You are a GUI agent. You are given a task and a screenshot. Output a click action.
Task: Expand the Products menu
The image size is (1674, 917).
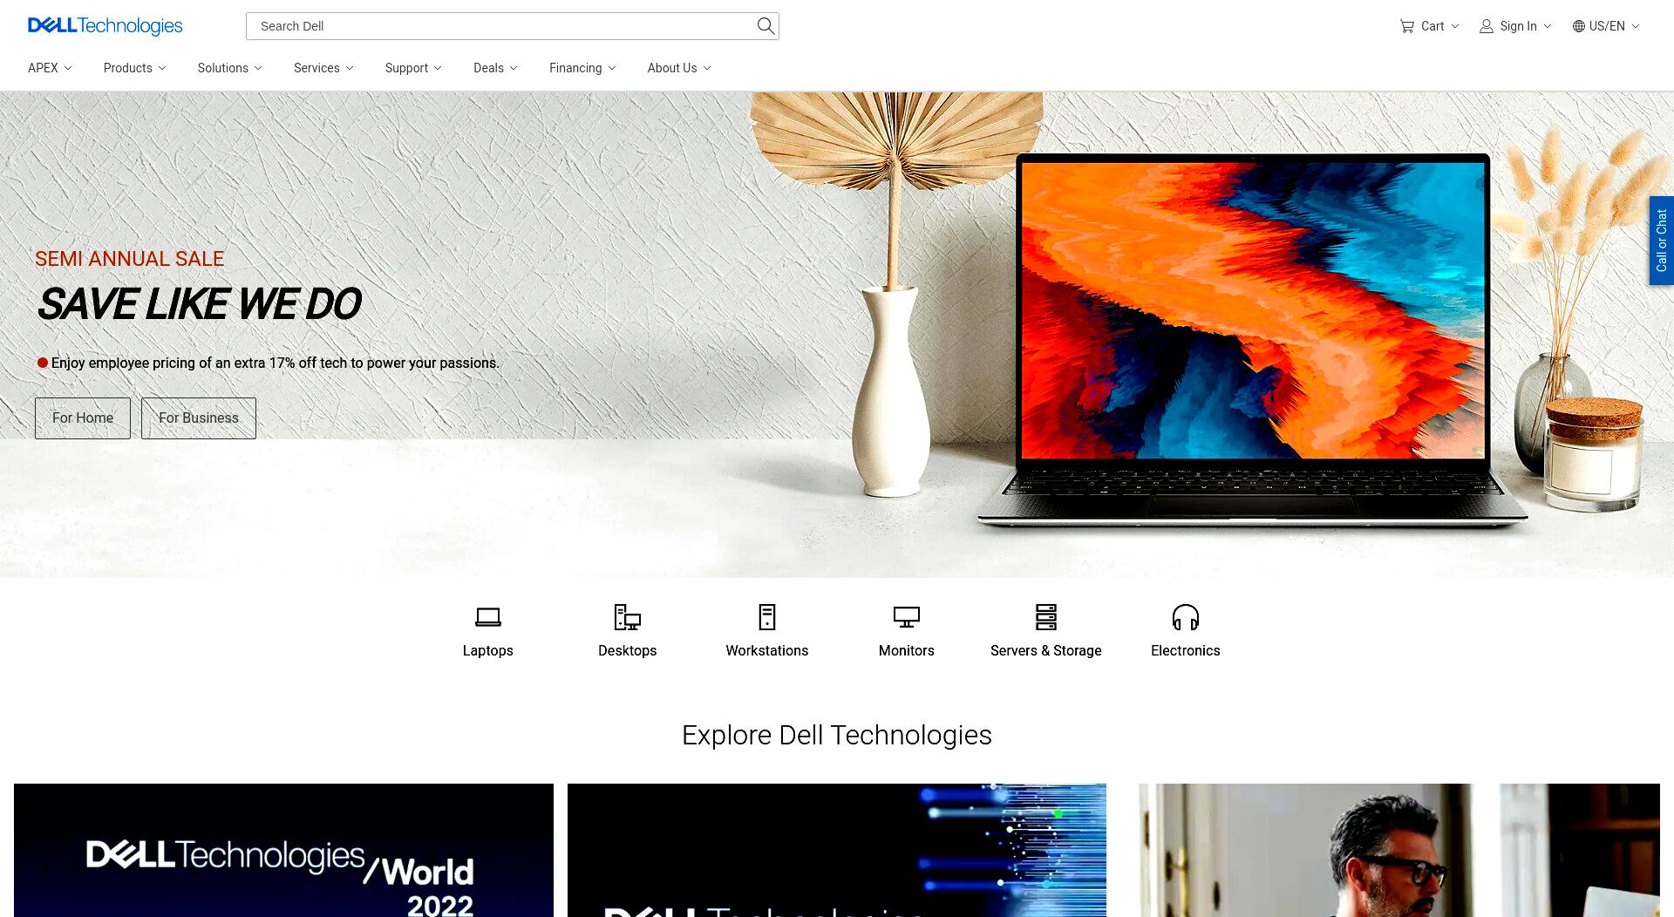(135, 68)
